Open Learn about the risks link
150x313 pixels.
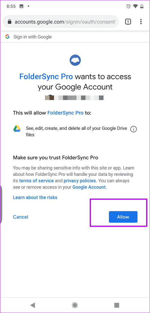click(x=35, y=197)
